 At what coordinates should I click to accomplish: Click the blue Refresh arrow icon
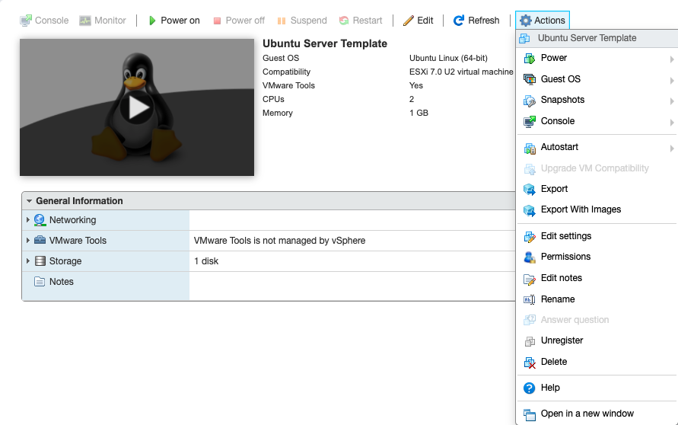tap(459, 21)
